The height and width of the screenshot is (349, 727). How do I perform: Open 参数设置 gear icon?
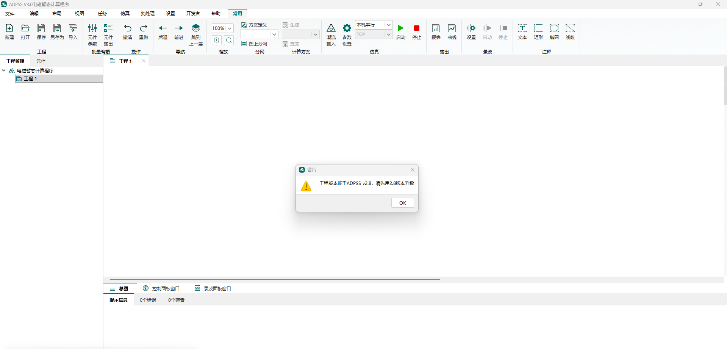347,28
